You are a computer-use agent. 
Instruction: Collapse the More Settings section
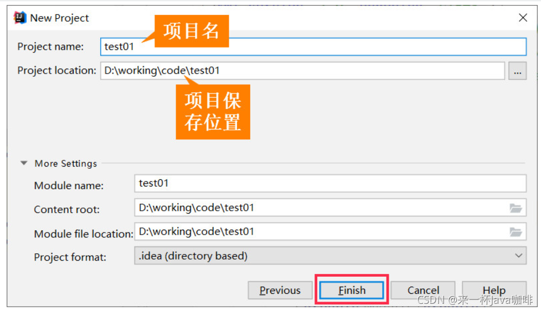(24, 163)
